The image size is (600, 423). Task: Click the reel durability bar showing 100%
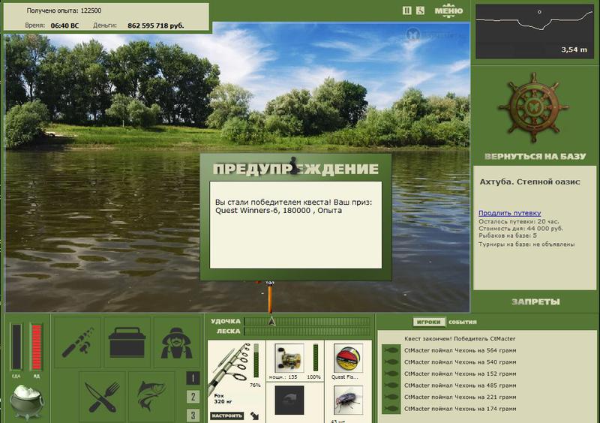[x=315, y=358]
